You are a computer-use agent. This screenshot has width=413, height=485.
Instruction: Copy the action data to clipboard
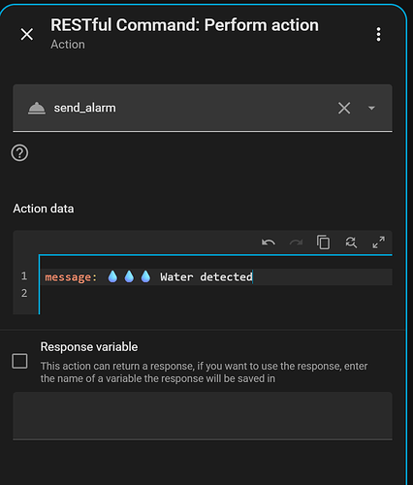pos(323,242)
